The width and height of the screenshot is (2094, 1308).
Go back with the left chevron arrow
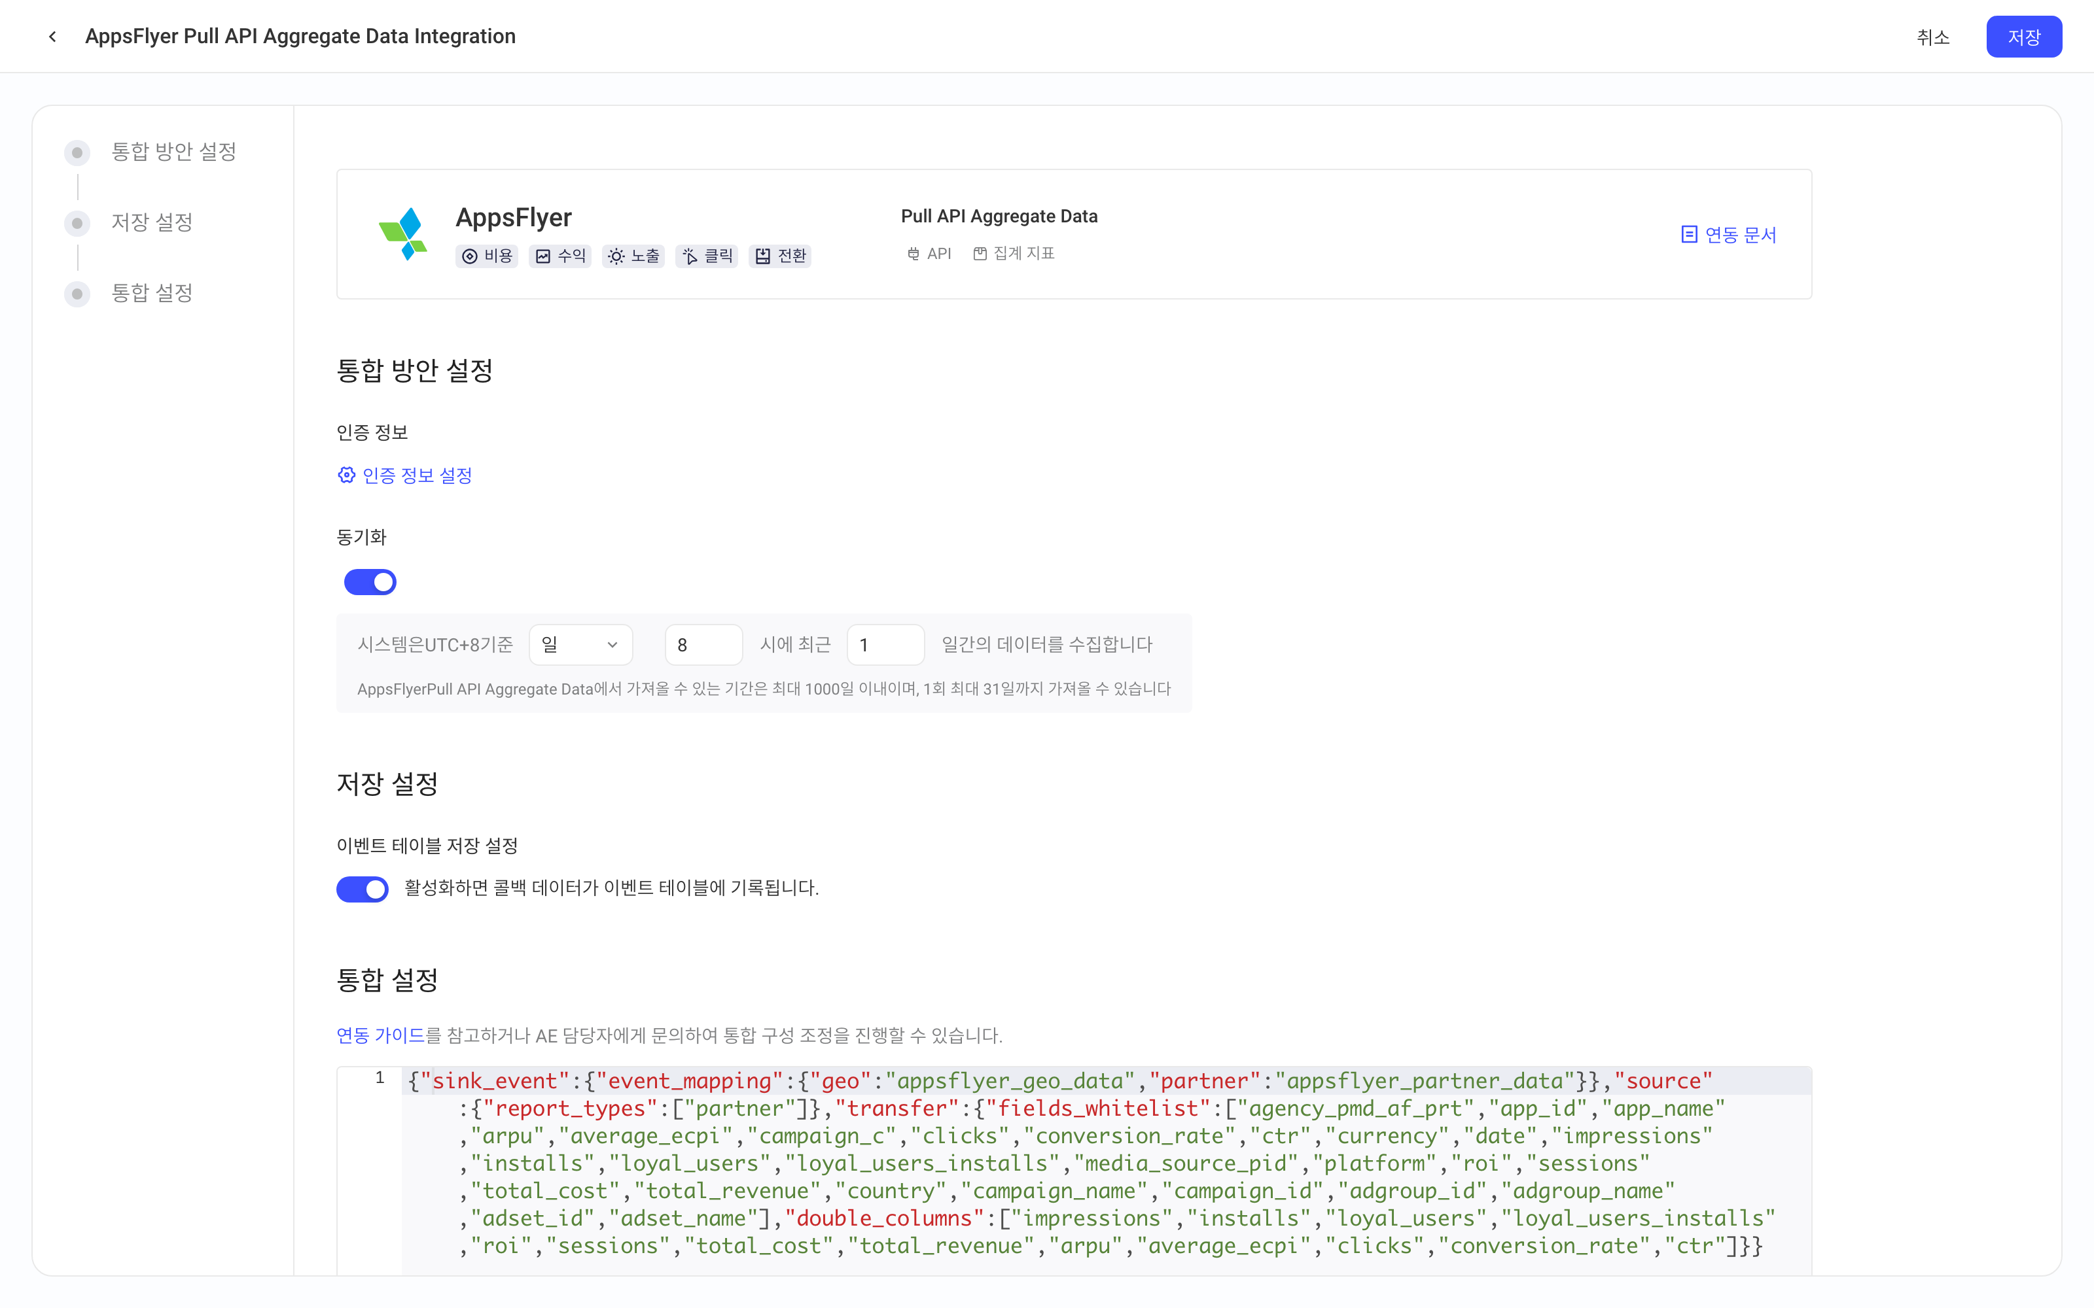[53, 37]
